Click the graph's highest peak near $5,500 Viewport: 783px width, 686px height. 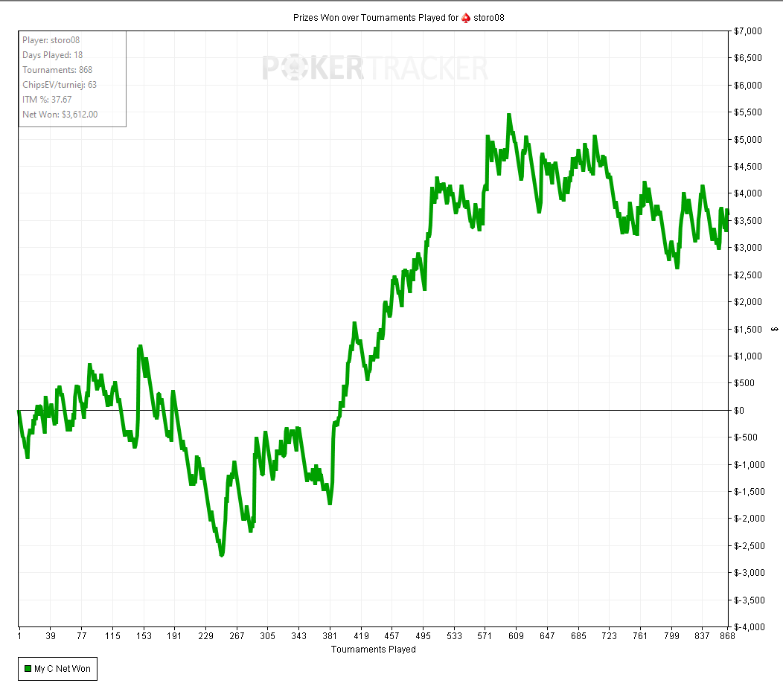tap(509, 115)
